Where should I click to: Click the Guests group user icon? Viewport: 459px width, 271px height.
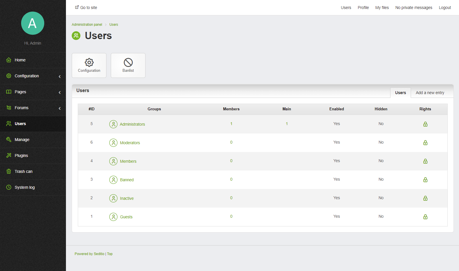pyautogui.click(x=113, y=217)
